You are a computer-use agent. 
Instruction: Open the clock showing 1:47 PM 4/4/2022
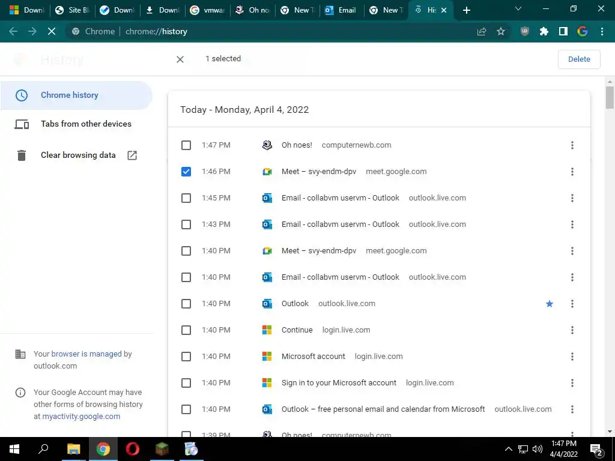coord(563,449)
